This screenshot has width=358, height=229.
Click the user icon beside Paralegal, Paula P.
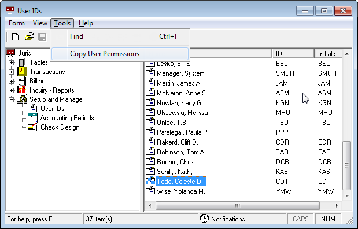150,132
